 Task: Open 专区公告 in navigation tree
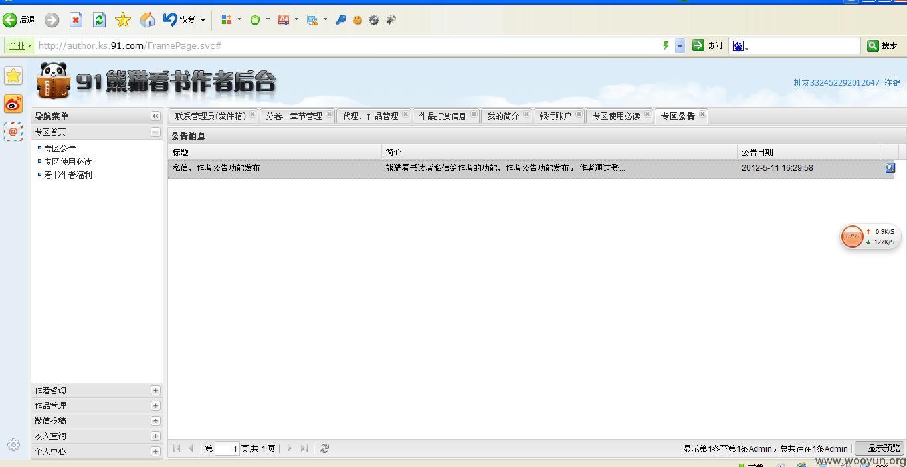pos(60,148)
